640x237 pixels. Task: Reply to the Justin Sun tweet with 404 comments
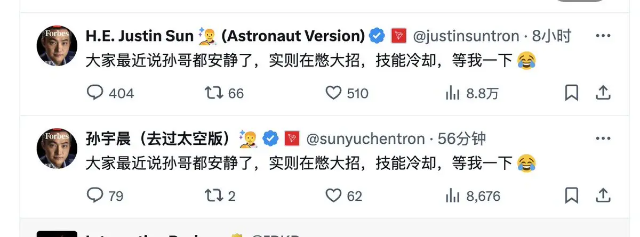95,93
